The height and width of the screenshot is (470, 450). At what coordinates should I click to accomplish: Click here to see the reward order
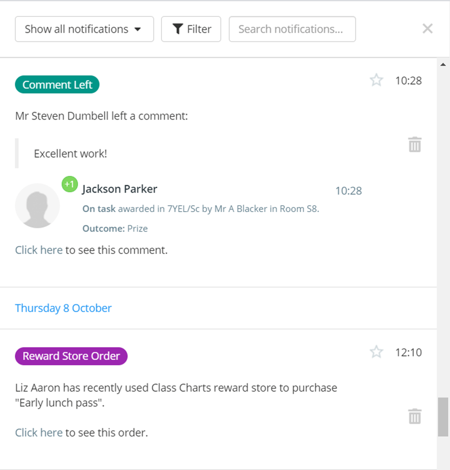point(38,432)
